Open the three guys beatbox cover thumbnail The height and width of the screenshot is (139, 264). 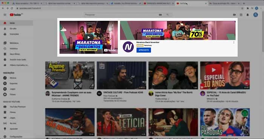point(173,76)
